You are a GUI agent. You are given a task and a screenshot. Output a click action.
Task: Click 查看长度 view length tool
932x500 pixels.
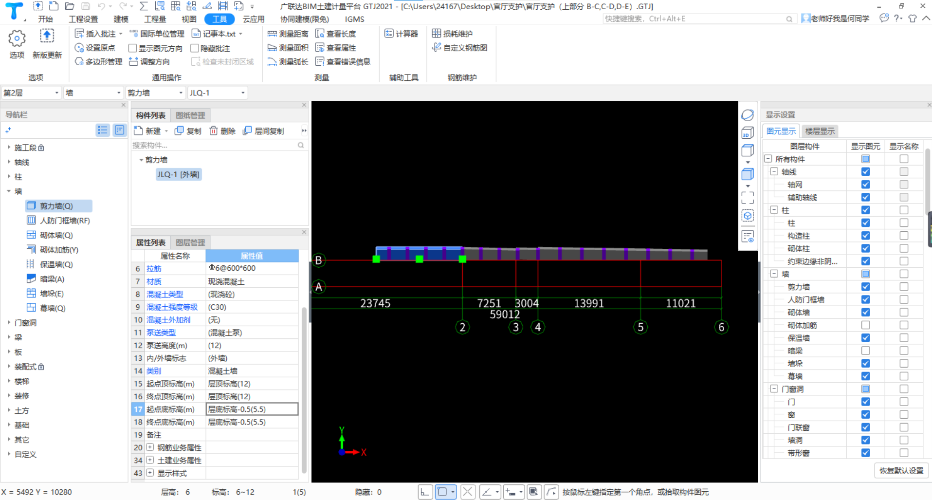(x=336, y=34)
